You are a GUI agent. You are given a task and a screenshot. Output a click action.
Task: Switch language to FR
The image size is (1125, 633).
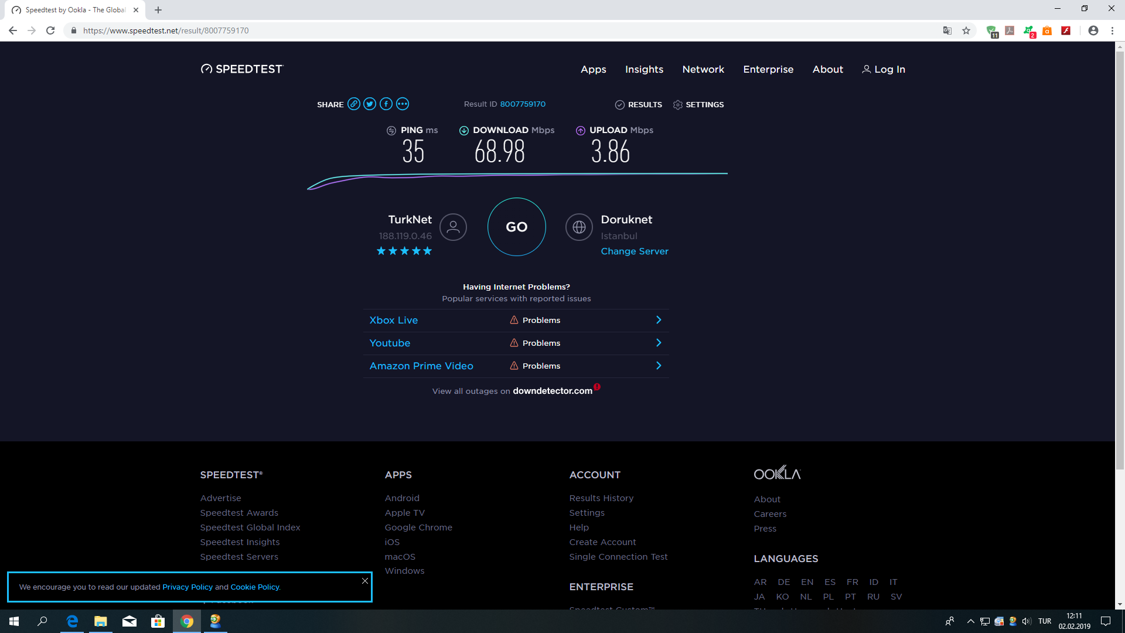tap(853, 582)
